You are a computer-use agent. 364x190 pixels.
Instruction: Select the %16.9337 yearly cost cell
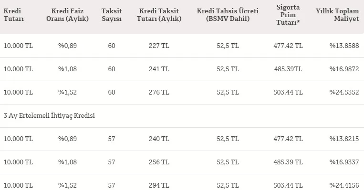[343, 162]
